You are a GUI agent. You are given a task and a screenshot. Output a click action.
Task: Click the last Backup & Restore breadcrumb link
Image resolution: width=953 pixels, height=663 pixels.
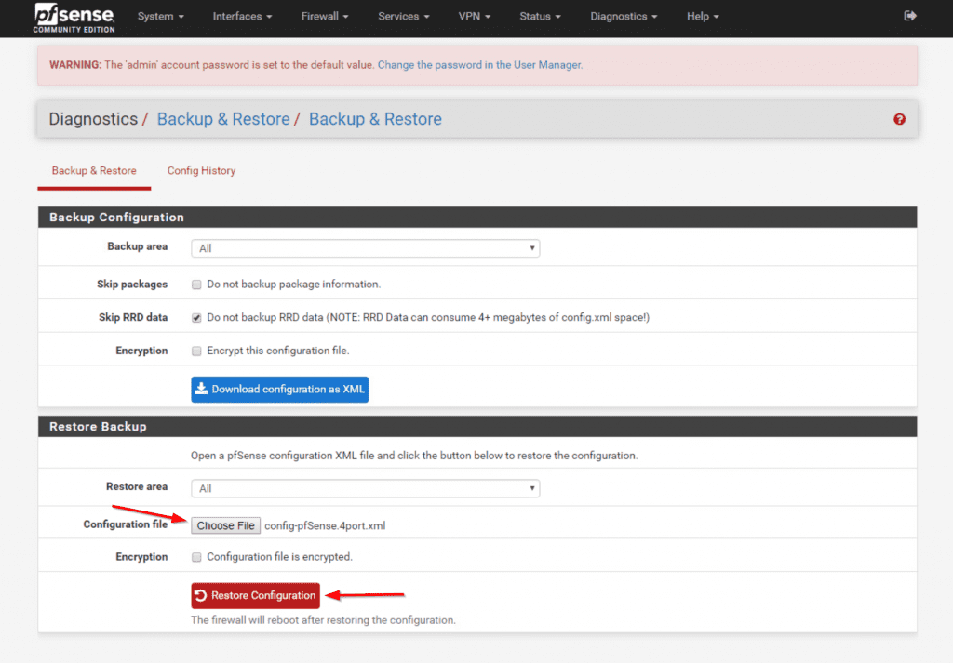[x=375, y=119]
